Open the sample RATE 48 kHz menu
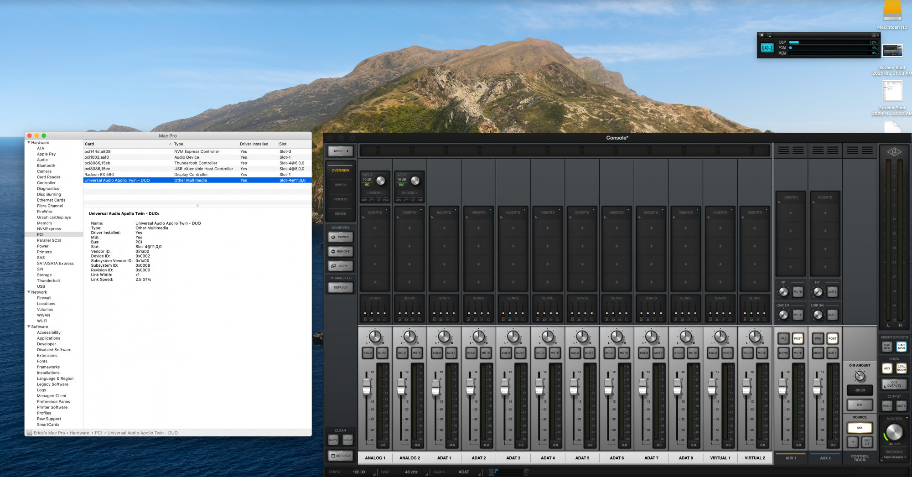Screen dimensions: 912x477 (x=411, y=472)
